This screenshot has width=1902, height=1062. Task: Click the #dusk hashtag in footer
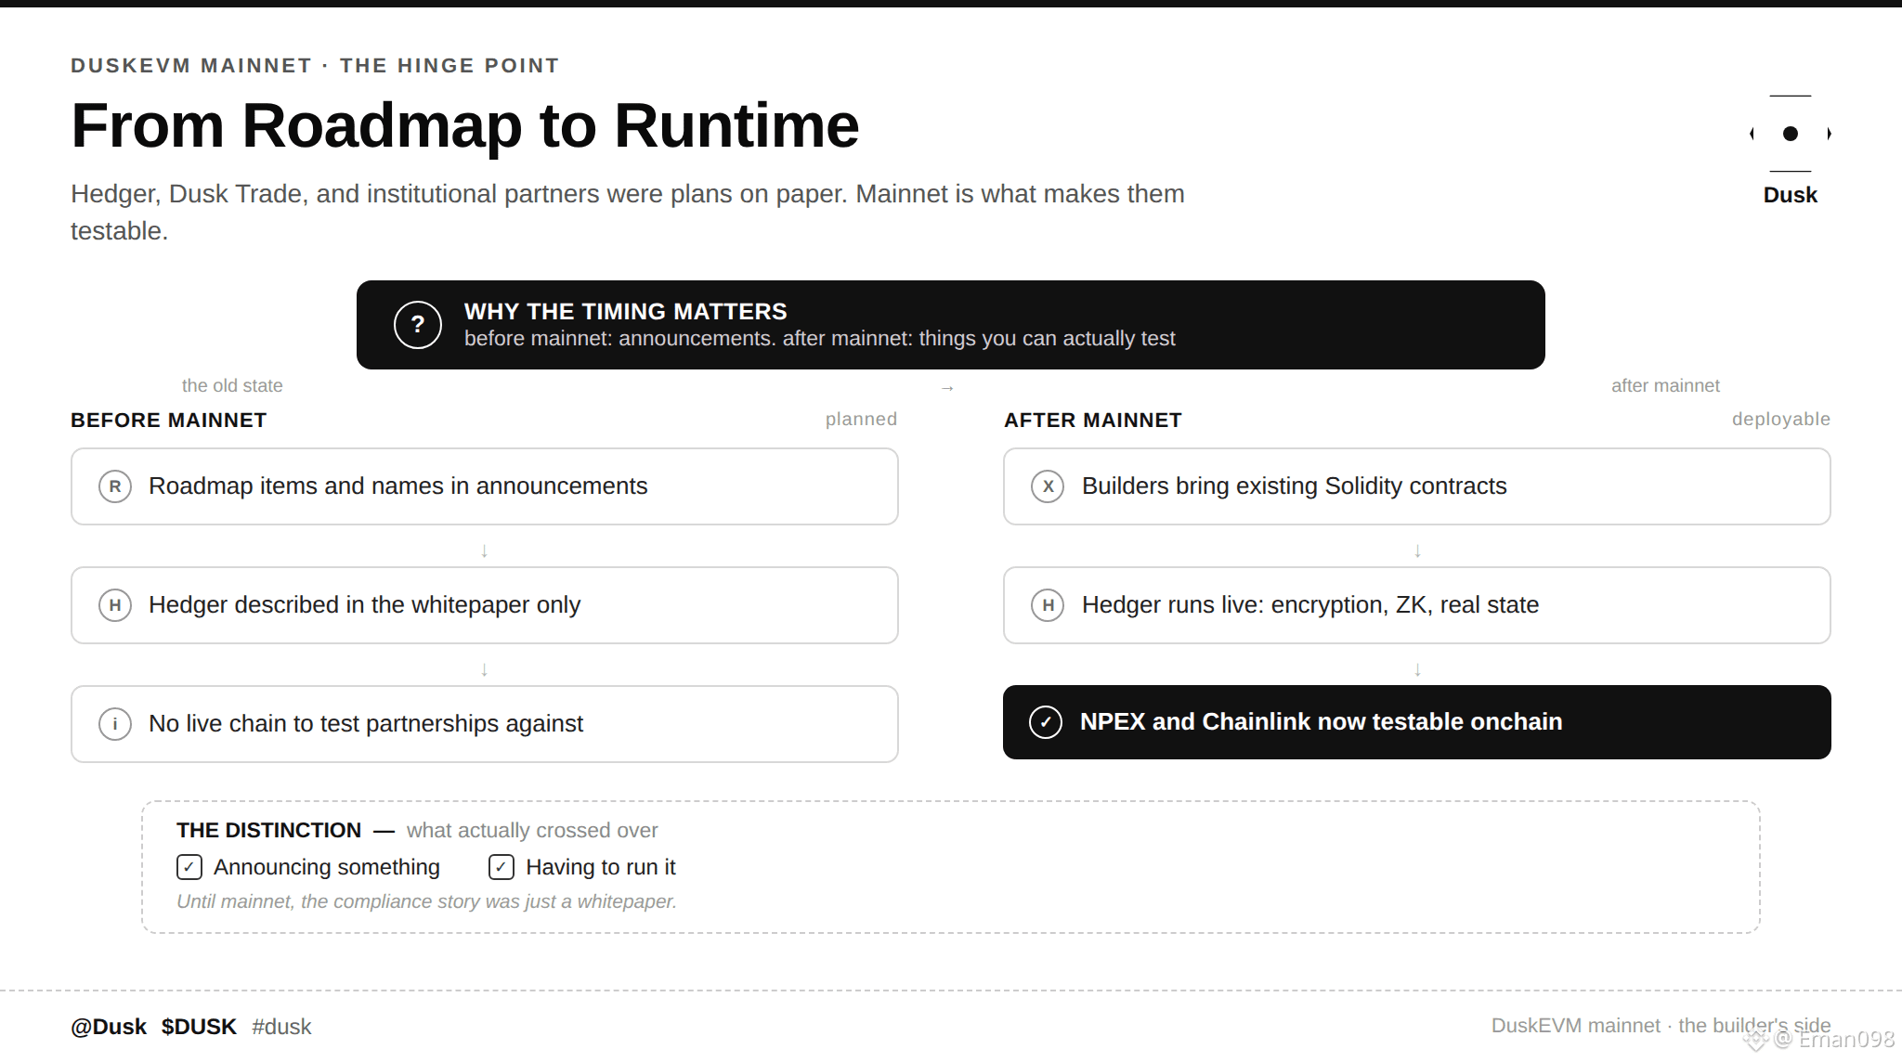281,1027
